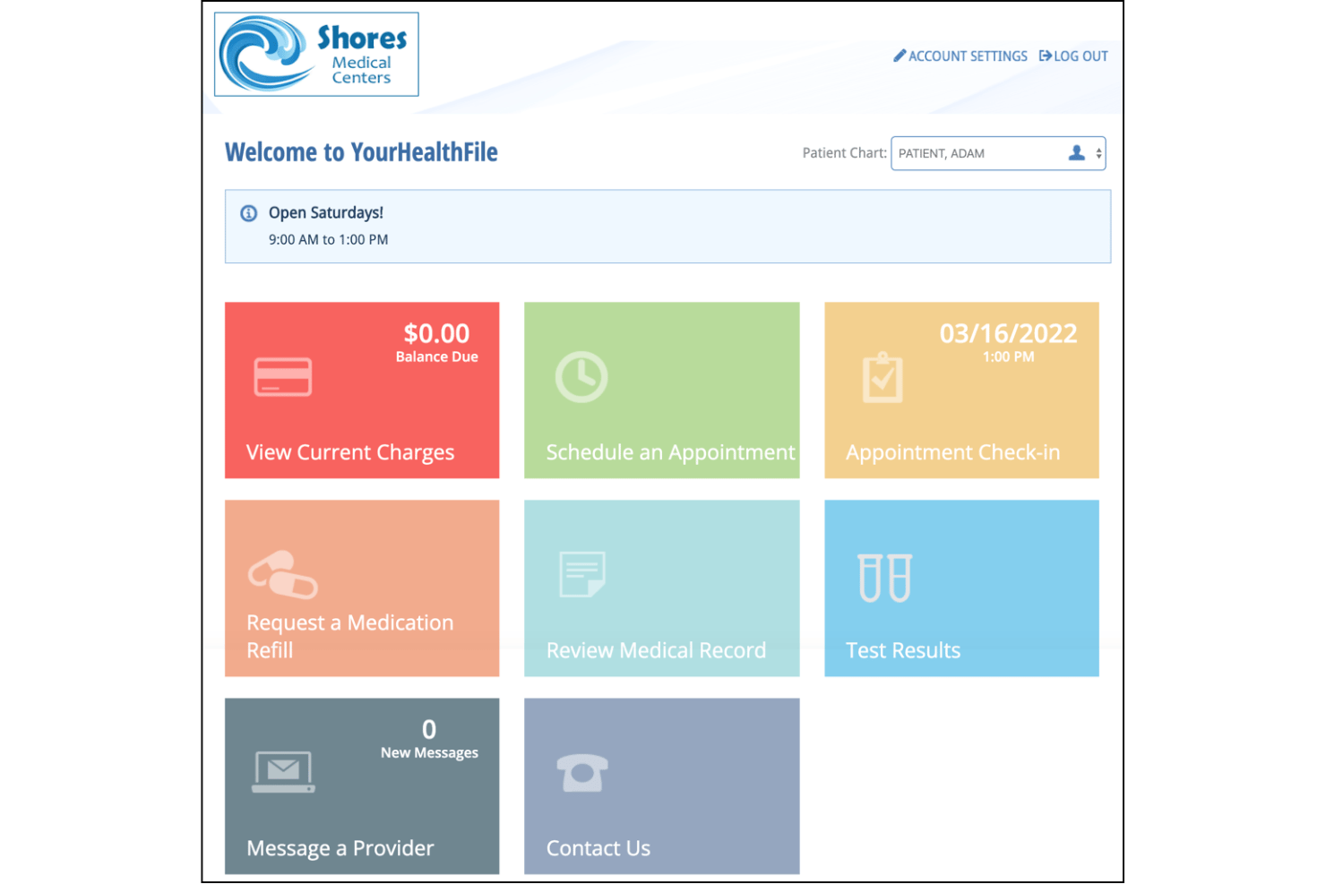
Task: Click the pills icon on refill tile
Action: click(x=283, y=575)
